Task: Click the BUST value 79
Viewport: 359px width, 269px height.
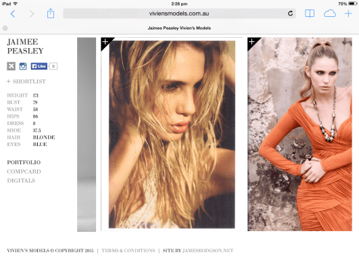Action: [x=35, y=102]
